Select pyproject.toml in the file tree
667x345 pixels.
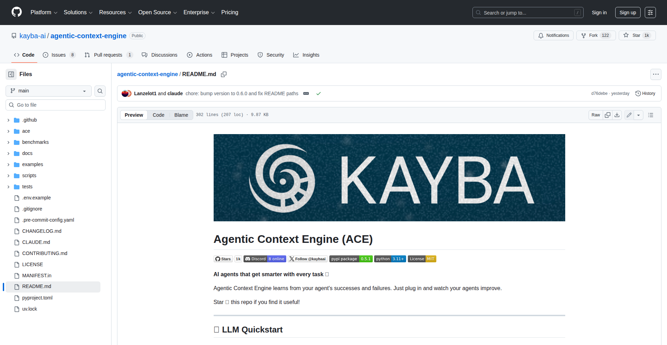click(37, 298)
